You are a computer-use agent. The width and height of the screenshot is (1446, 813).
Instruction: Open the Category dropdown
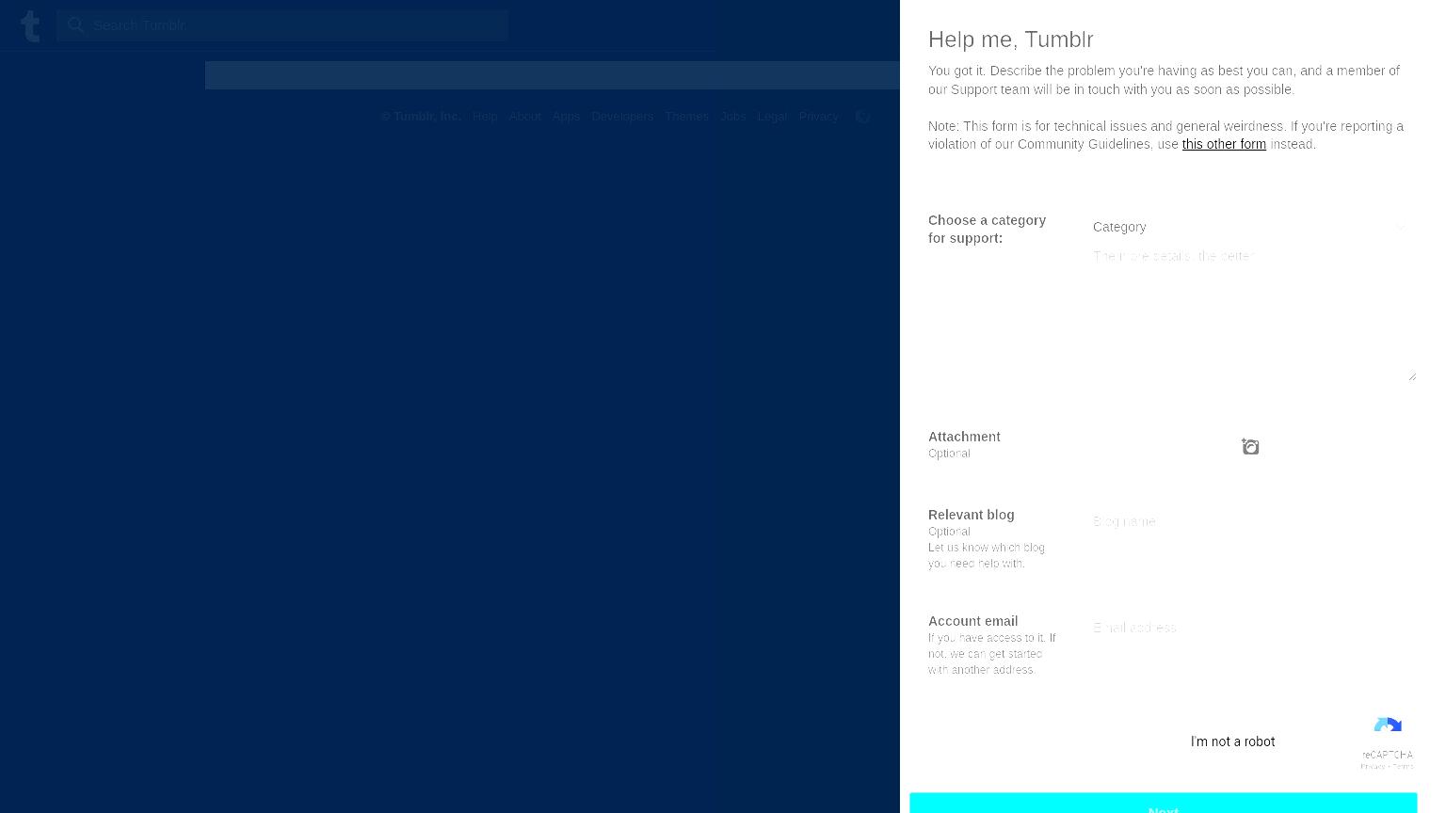1248,227
